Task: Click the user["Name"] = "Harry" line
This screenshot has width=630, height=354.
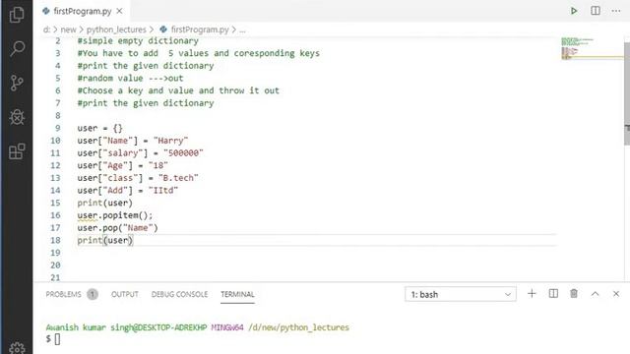Action: coord(133,141)
